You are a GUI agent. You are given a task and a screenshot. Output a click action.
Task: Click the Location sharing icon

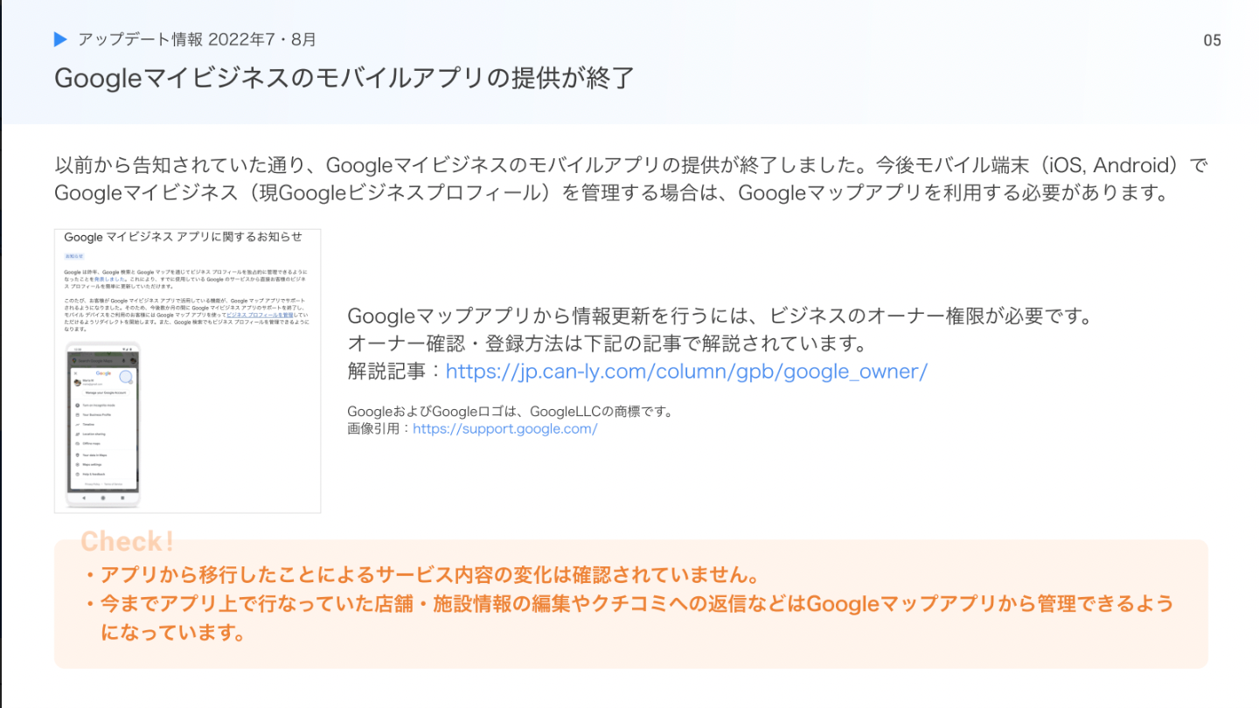pyautogui.click(x=78, y=434)
